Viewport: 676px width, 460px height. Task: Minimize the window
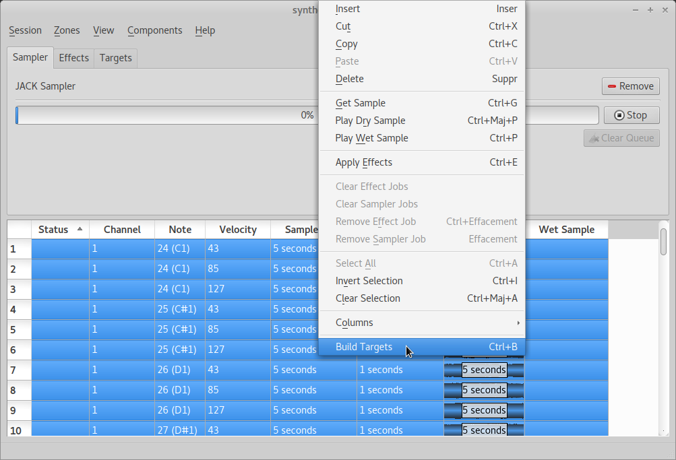(636, 10)
